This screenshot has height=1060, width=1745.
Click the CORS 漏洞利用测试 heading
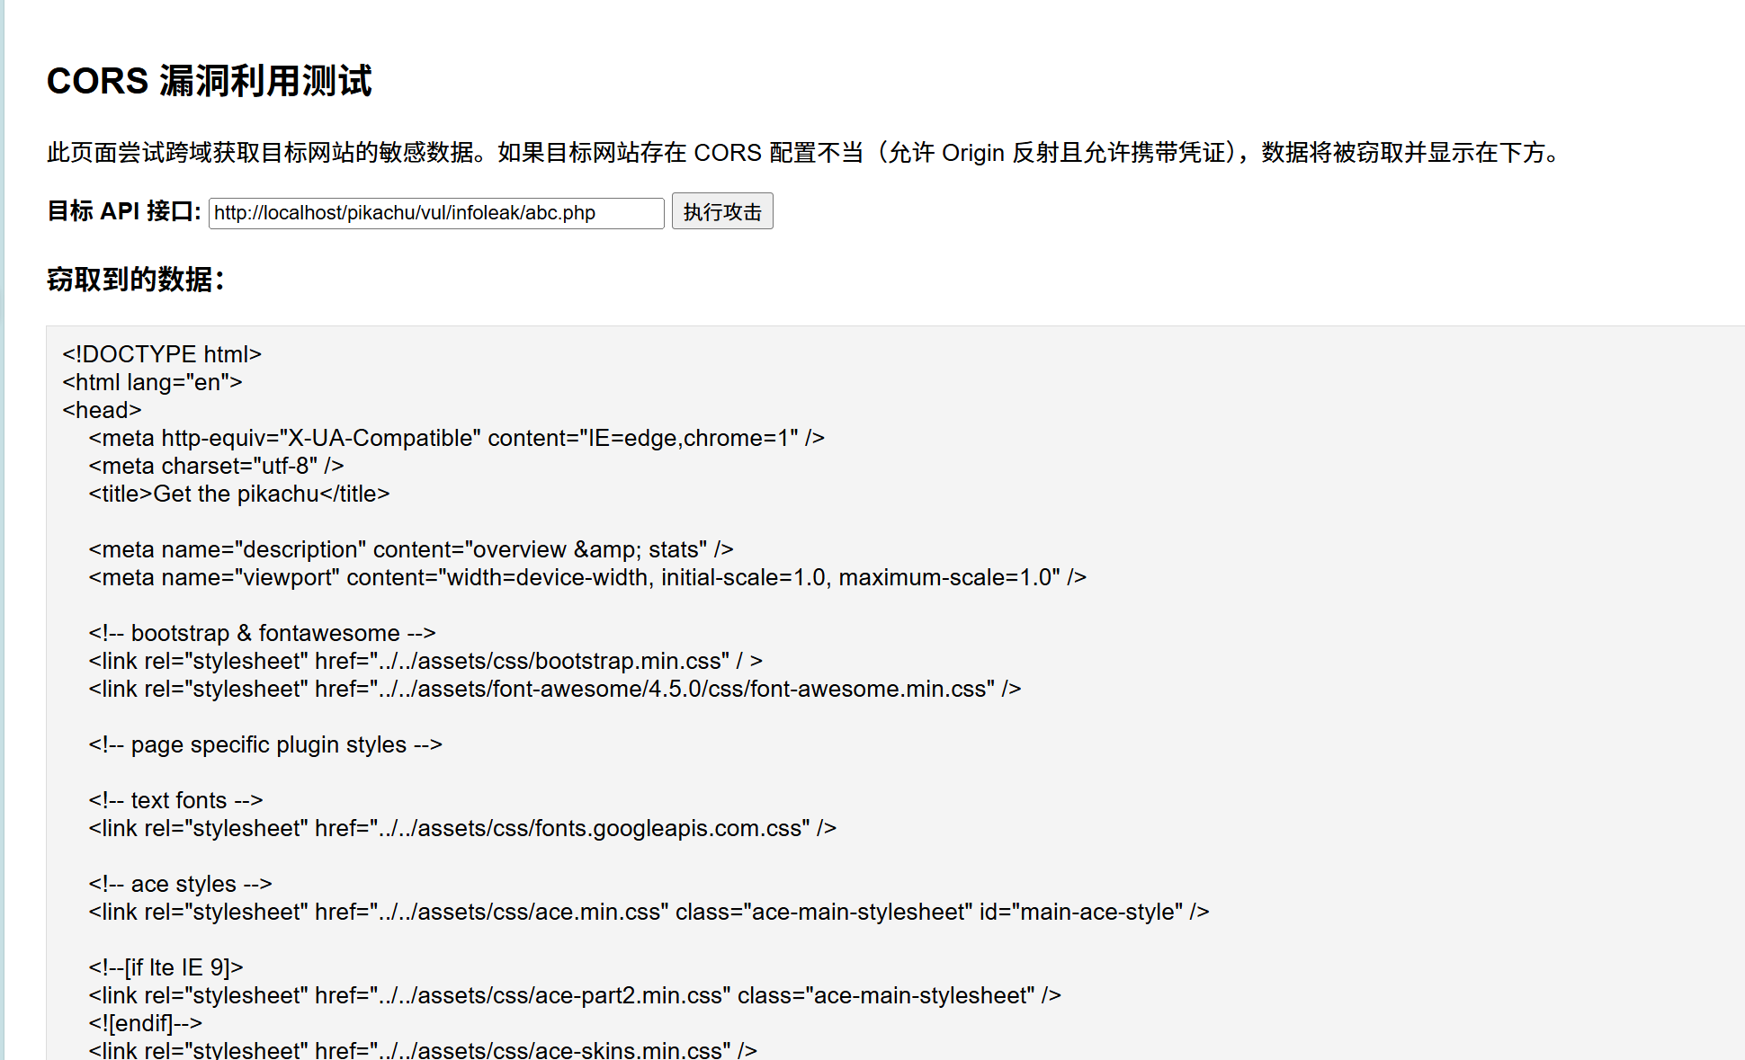(x=209, y=81)
